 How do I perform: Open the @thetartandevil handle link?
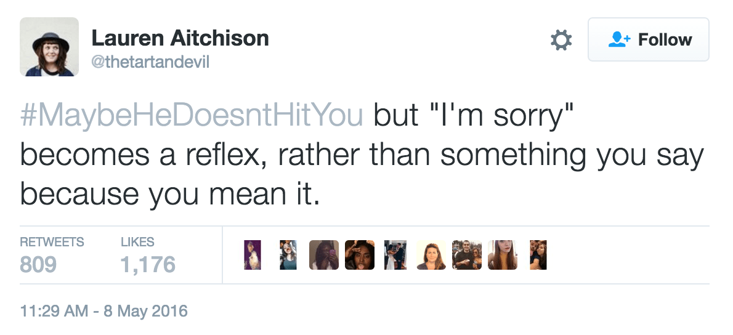coord(150,63)
